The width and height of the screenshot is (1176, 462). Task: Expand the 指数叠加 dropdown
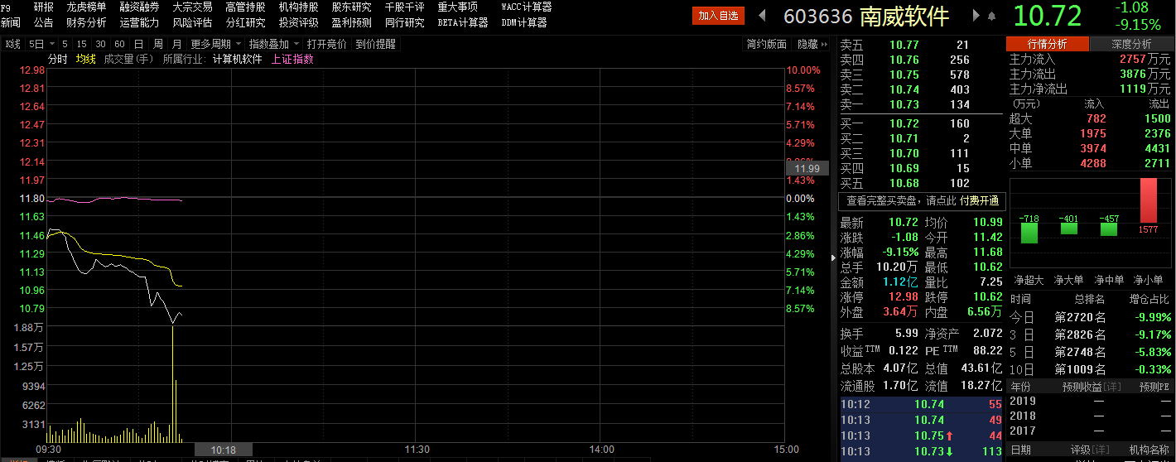click(x=274, y=44)
